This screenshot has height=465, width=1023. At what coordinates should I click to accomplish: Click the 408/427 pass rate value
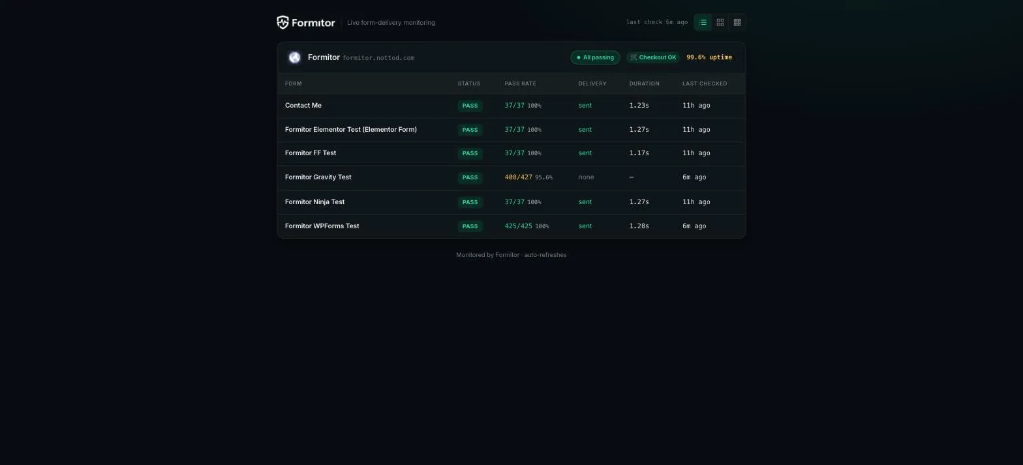click(518, 177)
